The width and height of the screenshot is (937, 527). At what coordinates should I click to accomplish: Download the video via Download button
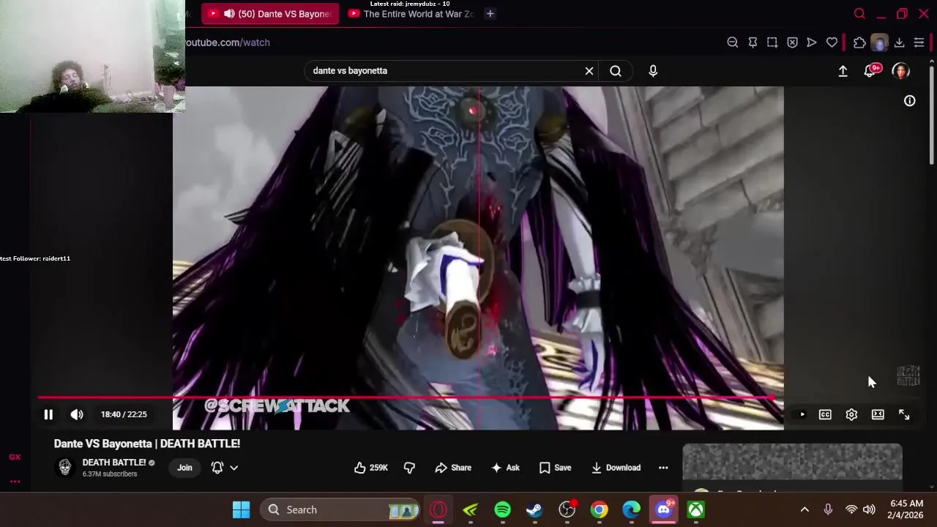click(x=616, y=468)
